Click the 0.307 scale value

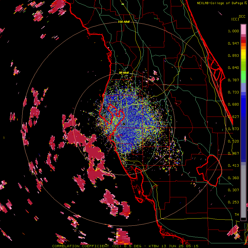click(233, 190)
